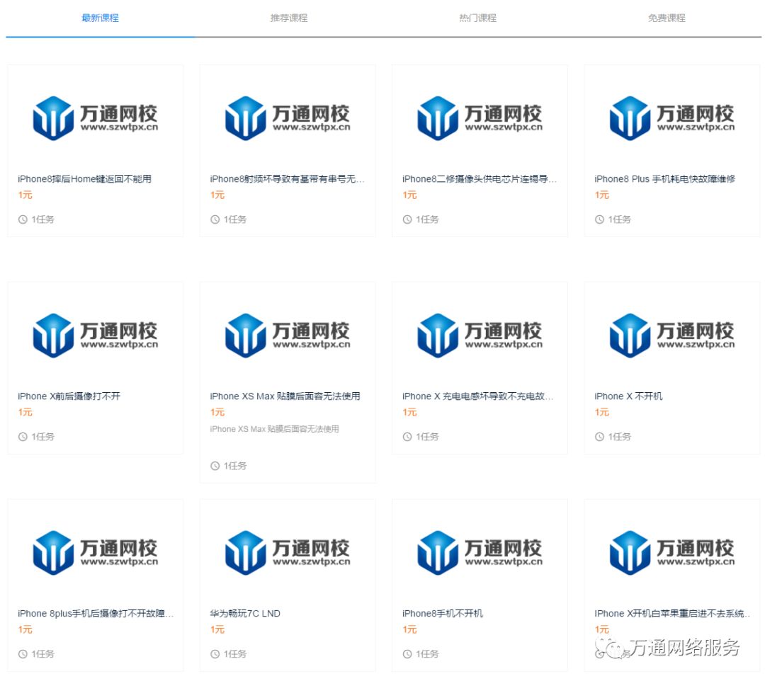
Task: Click clock icon under iPhone 8plus后摄像 course
Action: coord(23,654)
